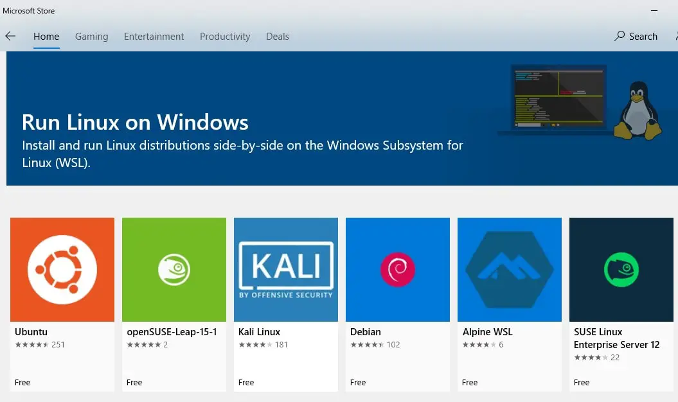
Task: Click the Kali Linux app icon
Action: [x=286, y=269]
